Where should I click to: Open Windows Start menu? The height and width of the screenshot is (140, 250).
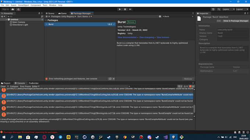4,137
